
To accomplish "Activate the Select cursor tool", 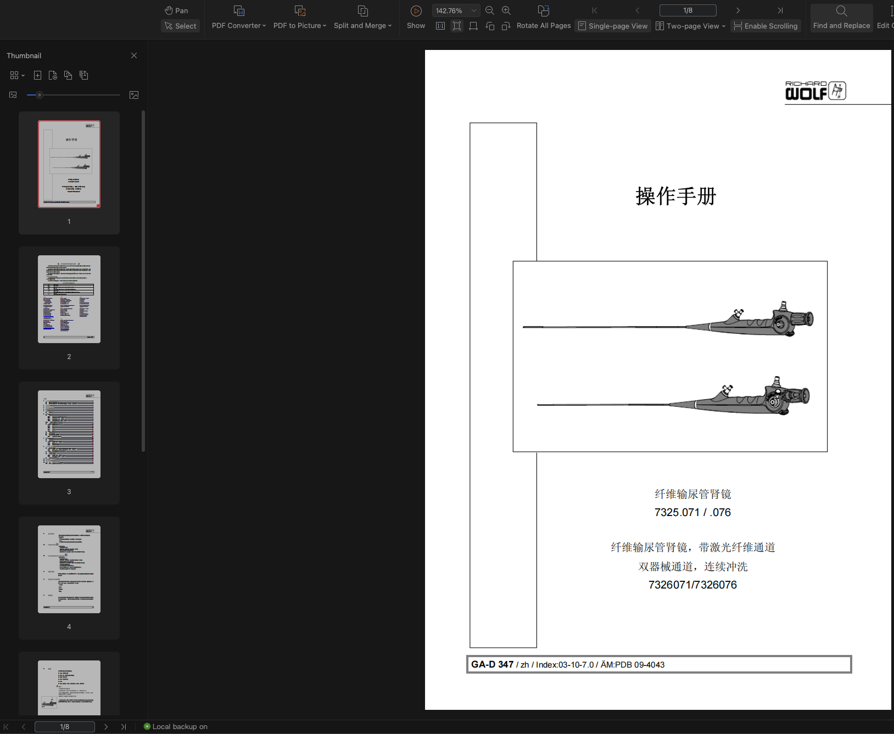I will click(180, 26).
